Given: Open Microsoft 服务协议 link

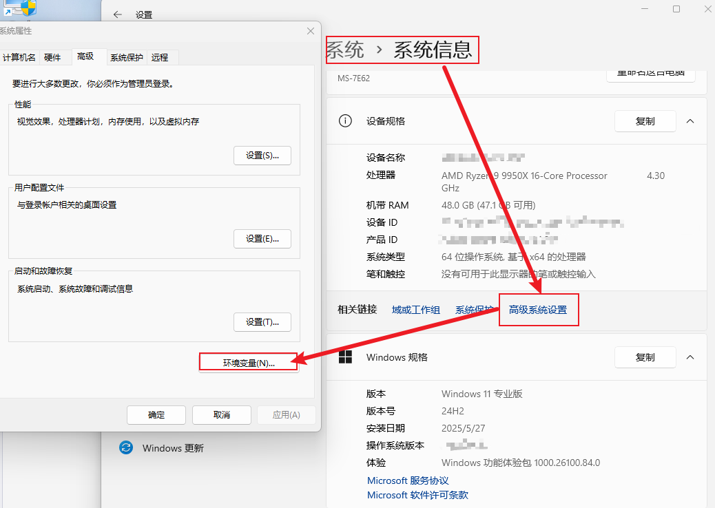Looking at the screenshot, I should (408, 480).
